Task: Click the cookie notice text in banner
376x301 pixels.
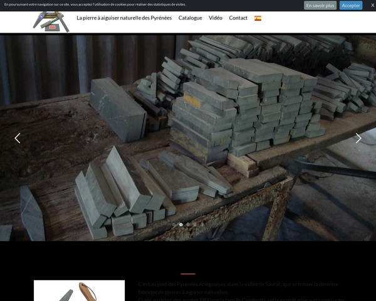Action: 95,5
